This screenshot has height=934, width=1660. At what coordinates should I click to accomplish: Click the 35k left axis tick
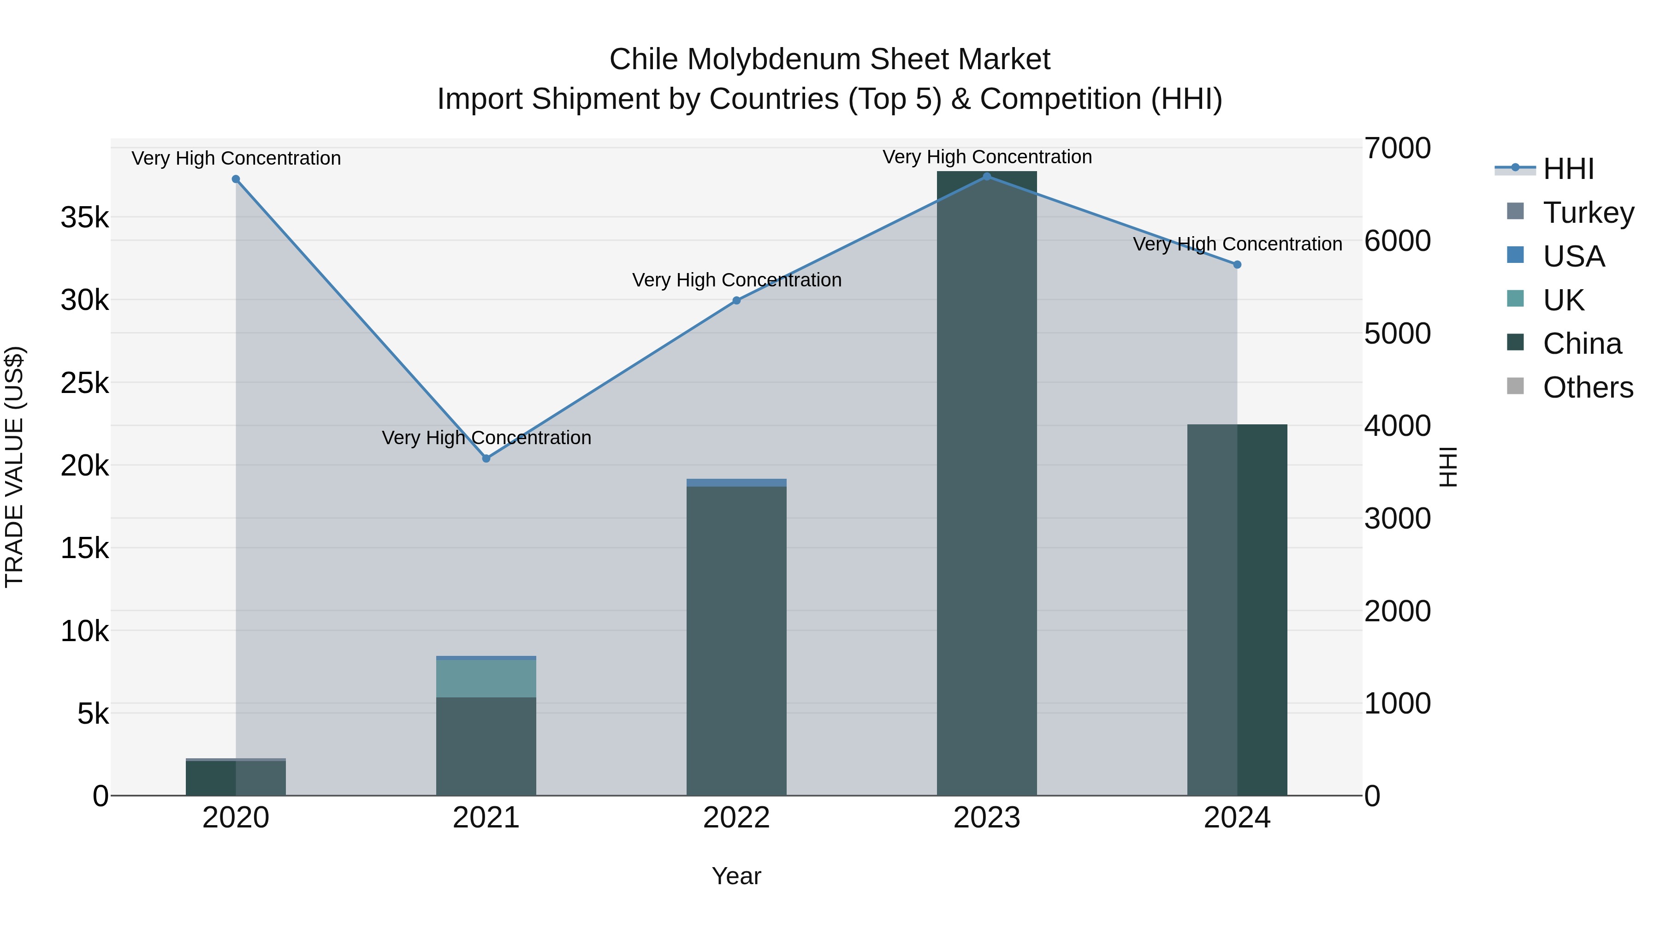[x=85, y=218]
